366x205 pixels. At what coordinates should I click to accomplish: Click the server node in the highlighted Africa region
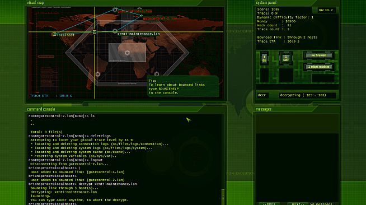(x=127, y=53)
